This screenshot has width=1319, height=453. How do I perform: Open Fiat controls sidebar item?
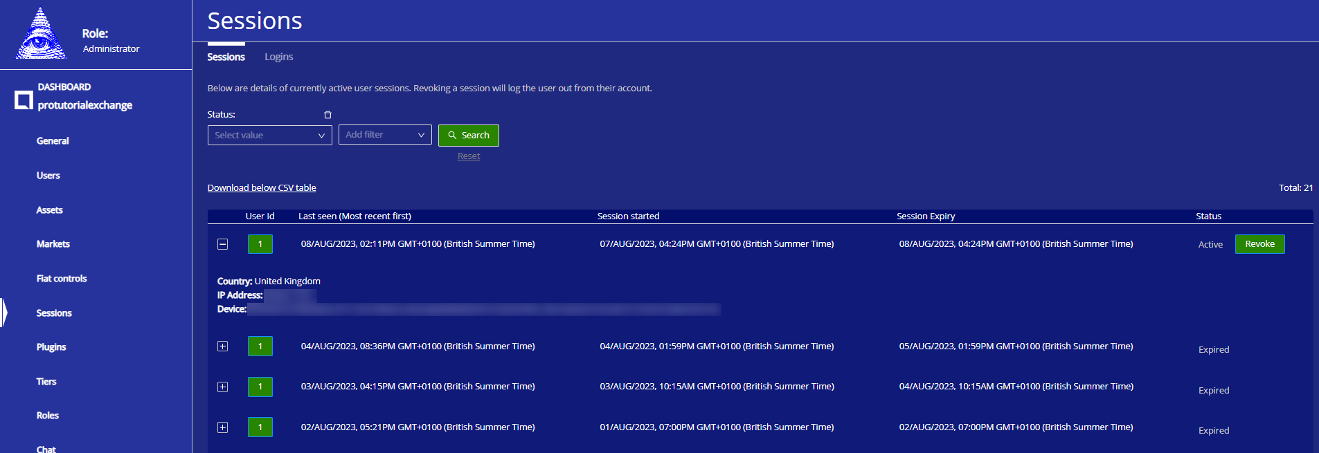tap(62, 279)
